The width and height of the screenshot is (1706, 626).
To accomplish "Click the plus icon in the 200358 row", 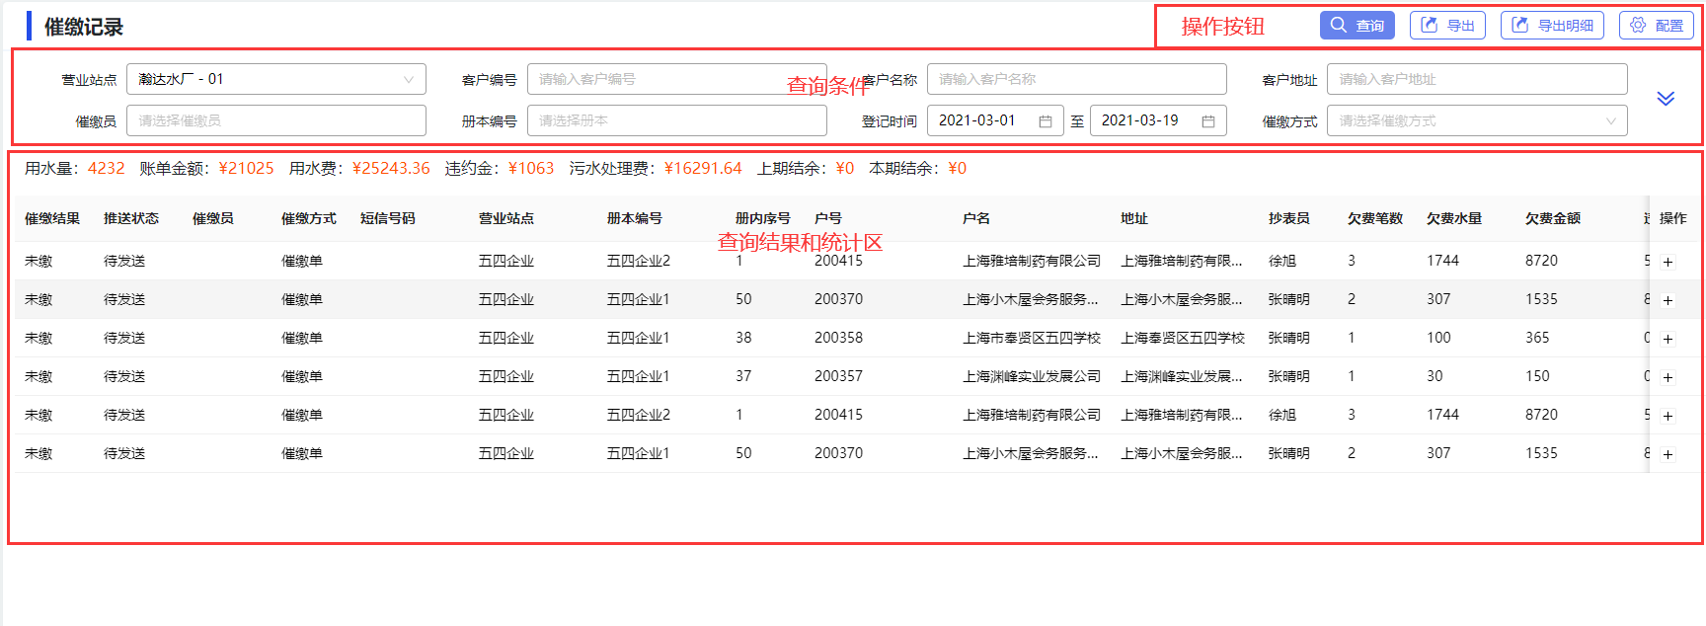I will click(x=1667, y=339).
